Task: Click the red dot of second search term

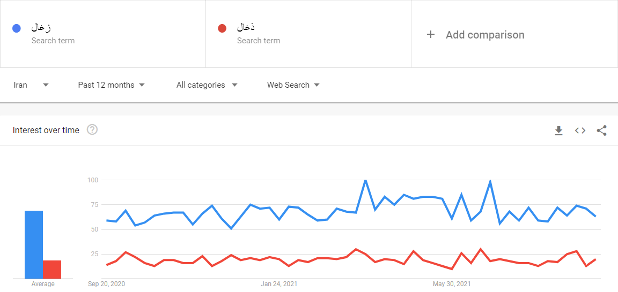Action: 222,28
